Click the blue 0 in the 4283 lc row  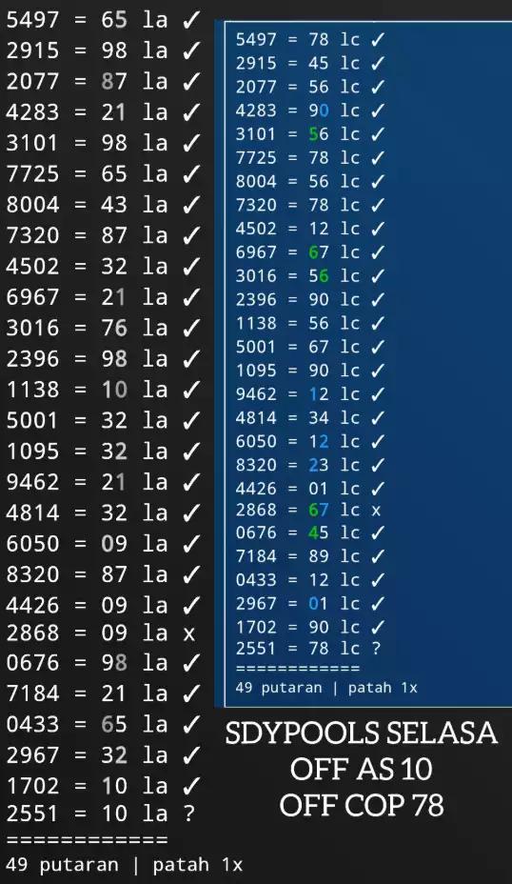coord(324,110)
